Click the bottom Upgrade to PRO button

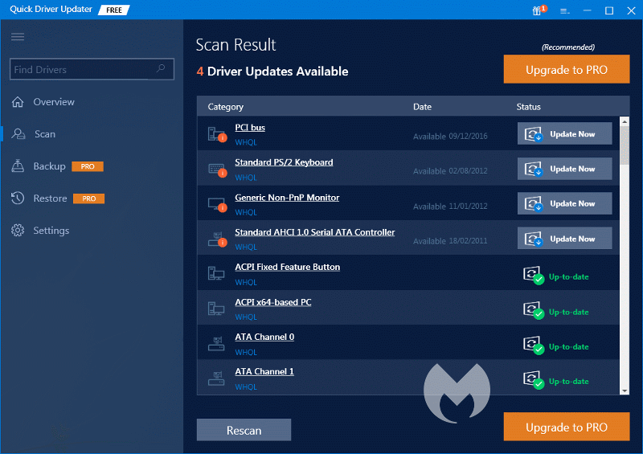567,427
